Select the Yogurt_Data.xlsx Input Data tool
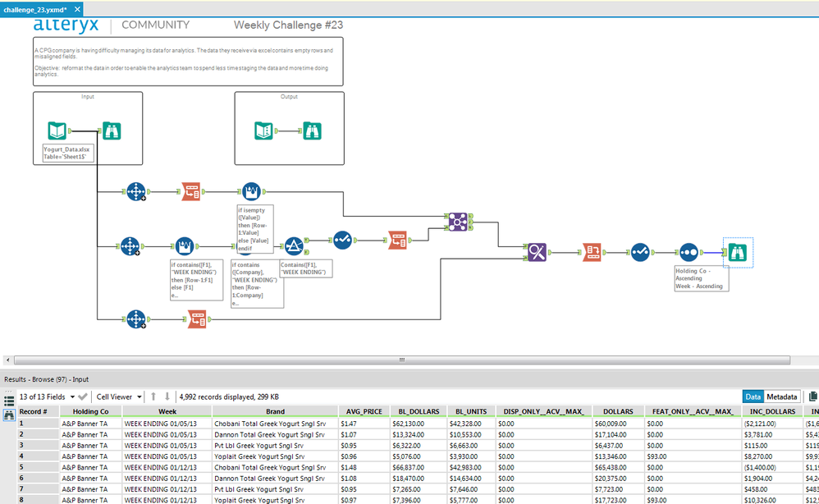This screenshot has height=504, width=819. pyautogui.click(x=57, y=131)
